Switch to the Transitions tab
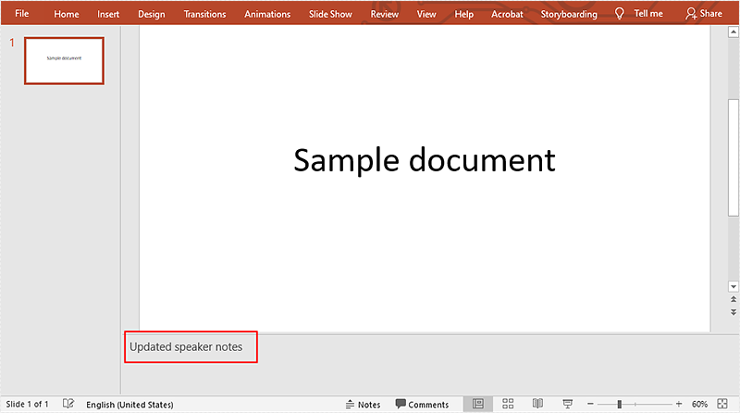The image size is (740, 413). coord(204,14)
